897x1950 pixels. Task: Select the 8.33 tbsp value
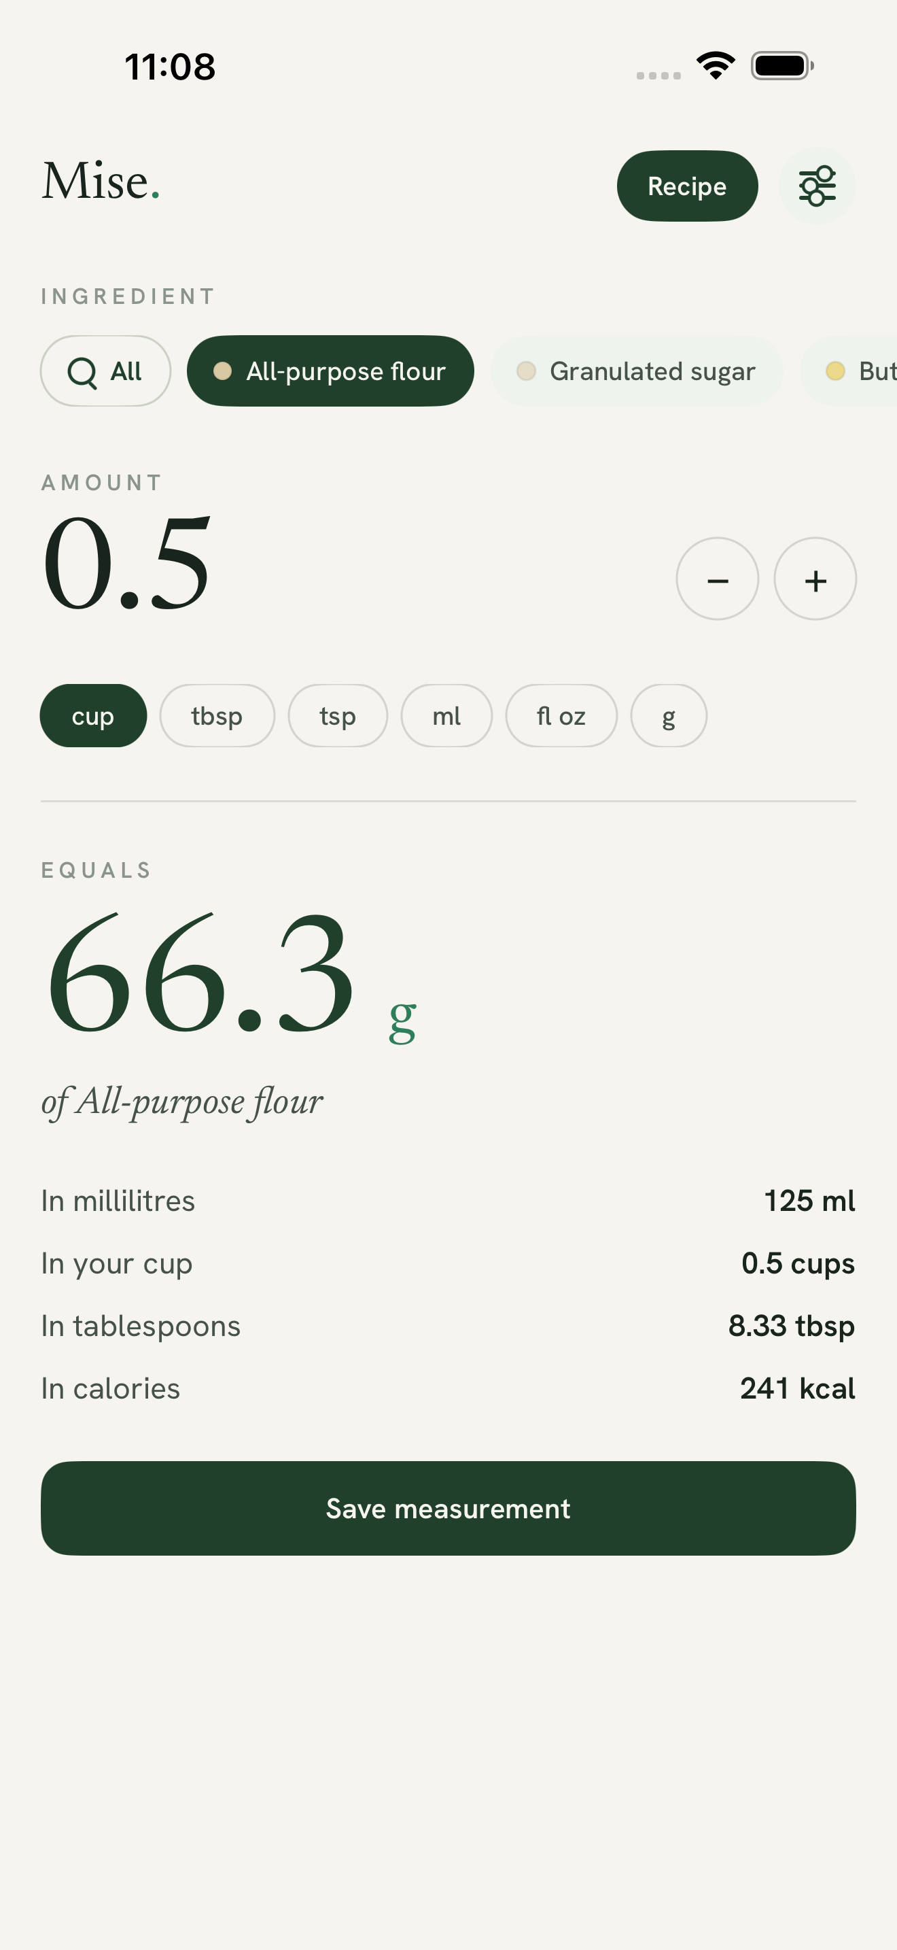(x=792, y=1327)
